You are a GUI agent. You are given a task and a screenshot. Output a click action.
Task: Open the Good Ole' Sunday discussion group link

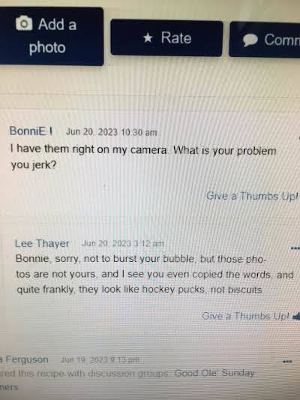[x=214, y=373]
